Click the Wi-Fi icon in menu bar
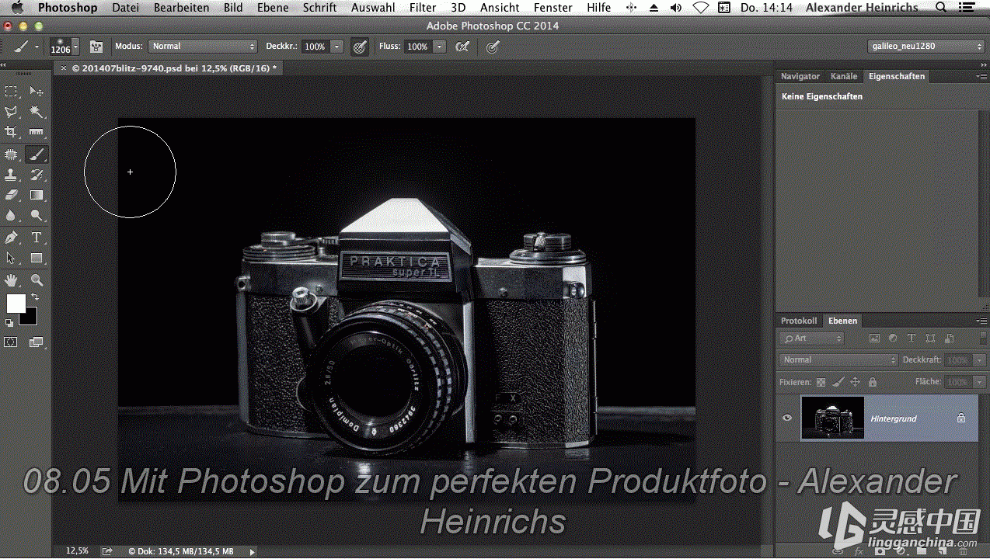This screenshot has height=559, width=990. pos(700,8)
